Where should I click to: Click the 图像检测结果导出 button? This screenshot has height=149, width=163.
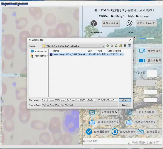(108, 122)
